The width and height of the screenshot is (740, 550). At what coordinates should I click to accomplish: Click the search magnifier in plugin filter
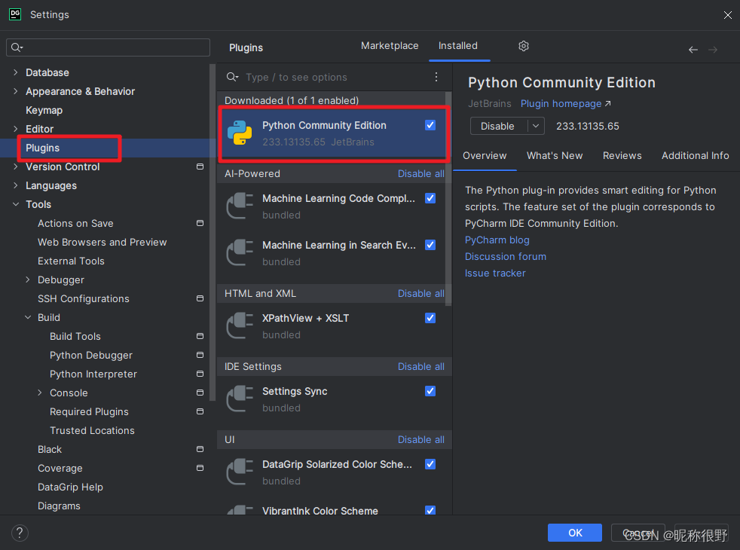pos(232,77)
